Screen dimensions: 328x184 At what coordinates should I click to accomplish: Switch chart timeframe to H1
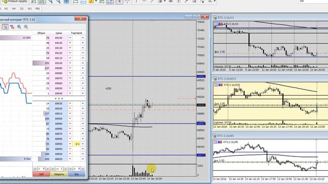(x=6, y=9)
